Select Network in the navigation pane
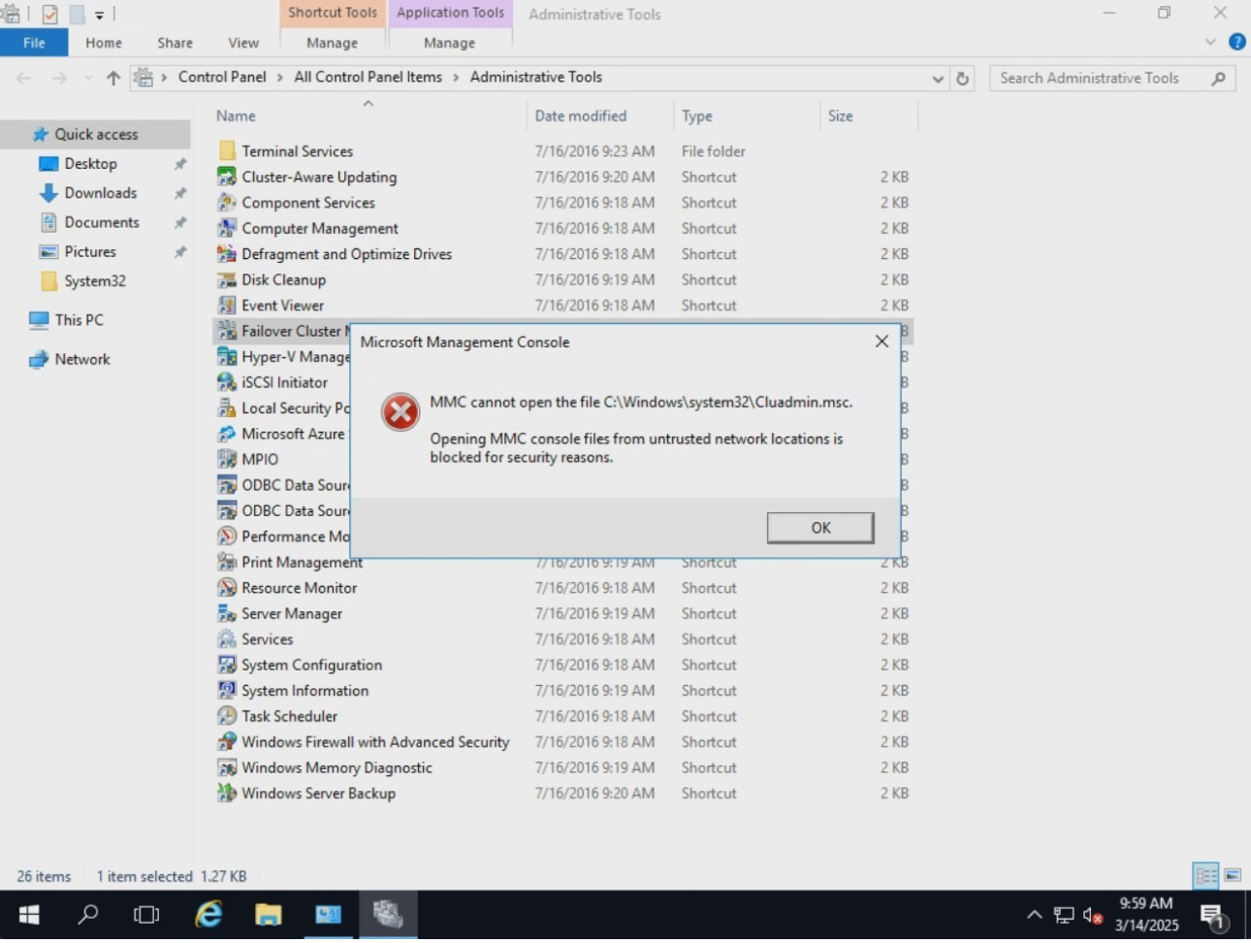1251x943 pixels. click(x=81, y=359)
